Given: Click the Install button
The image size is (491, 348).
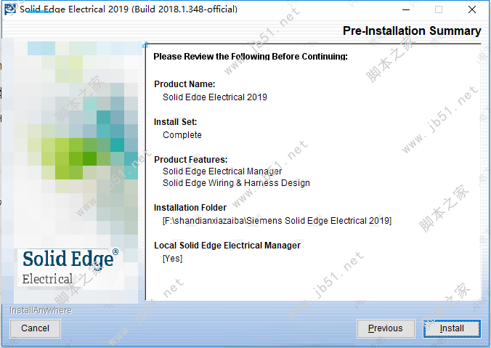Looking at the screenshot, I should (x=452, y=328).
